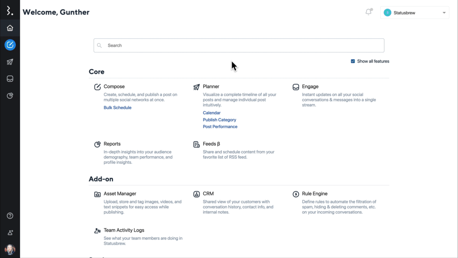
Task: Open the user profile avatar menu
Action: pos(10,249)
